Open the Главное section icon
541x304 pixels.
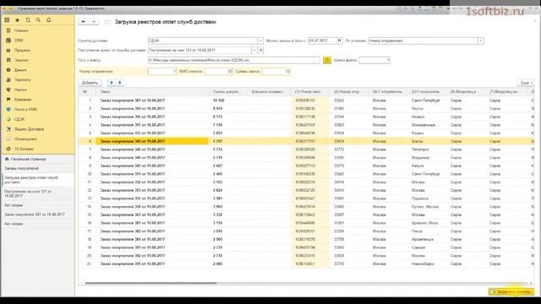[x=8, y=30]
